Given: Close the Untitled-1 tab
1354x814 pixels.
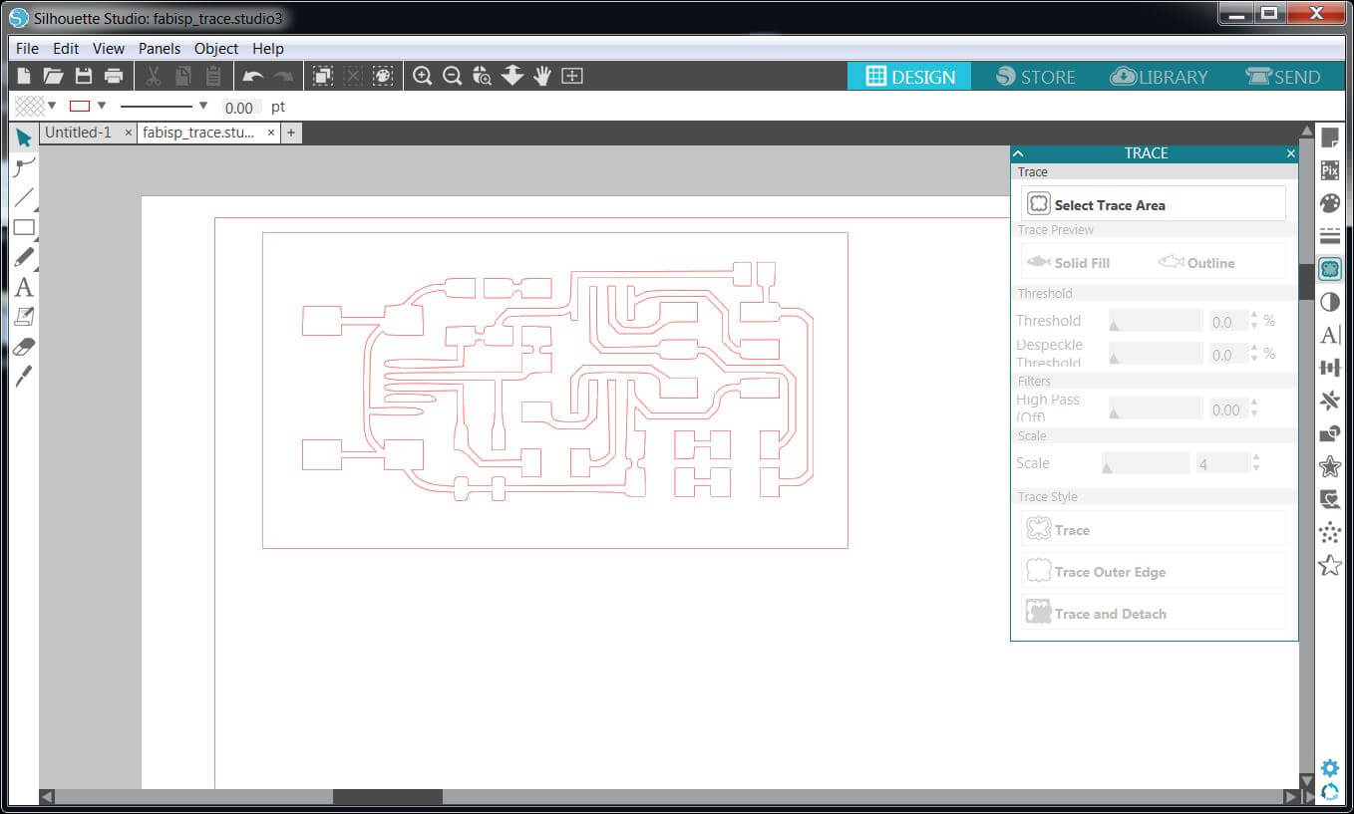Looking at the screenshot, I should point(129,133).
